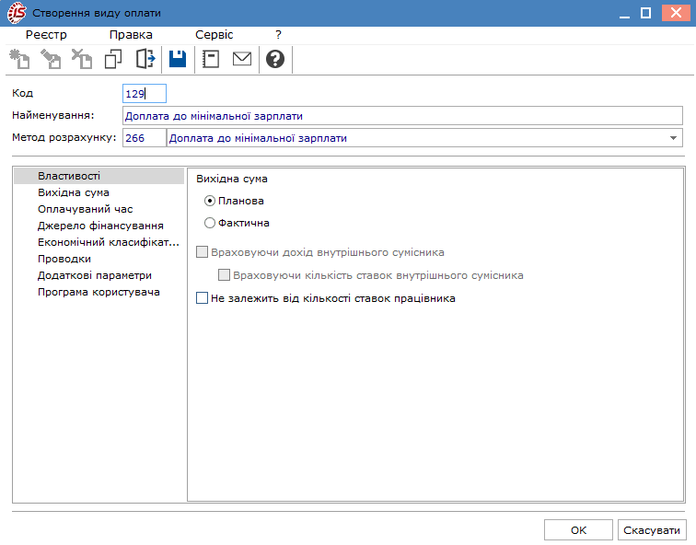
Task: Open the Сервіс menu
Action: coord(214,35)
